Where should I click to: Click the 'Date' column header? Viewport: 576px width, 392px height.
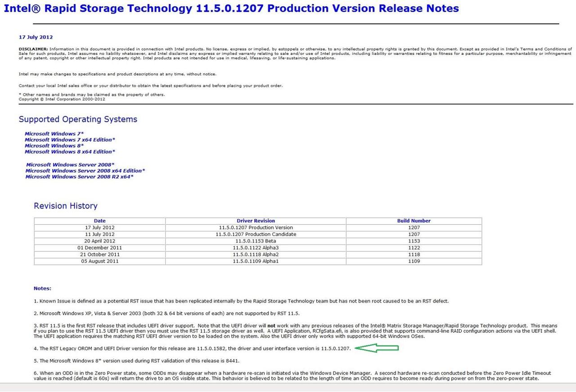(x=100, y=221)
